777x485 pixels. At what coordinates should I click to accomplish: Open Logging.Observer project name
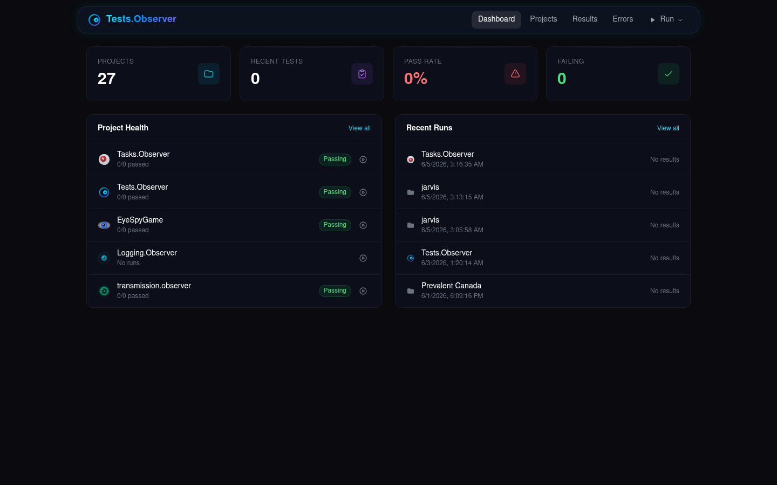coord(147,253)
